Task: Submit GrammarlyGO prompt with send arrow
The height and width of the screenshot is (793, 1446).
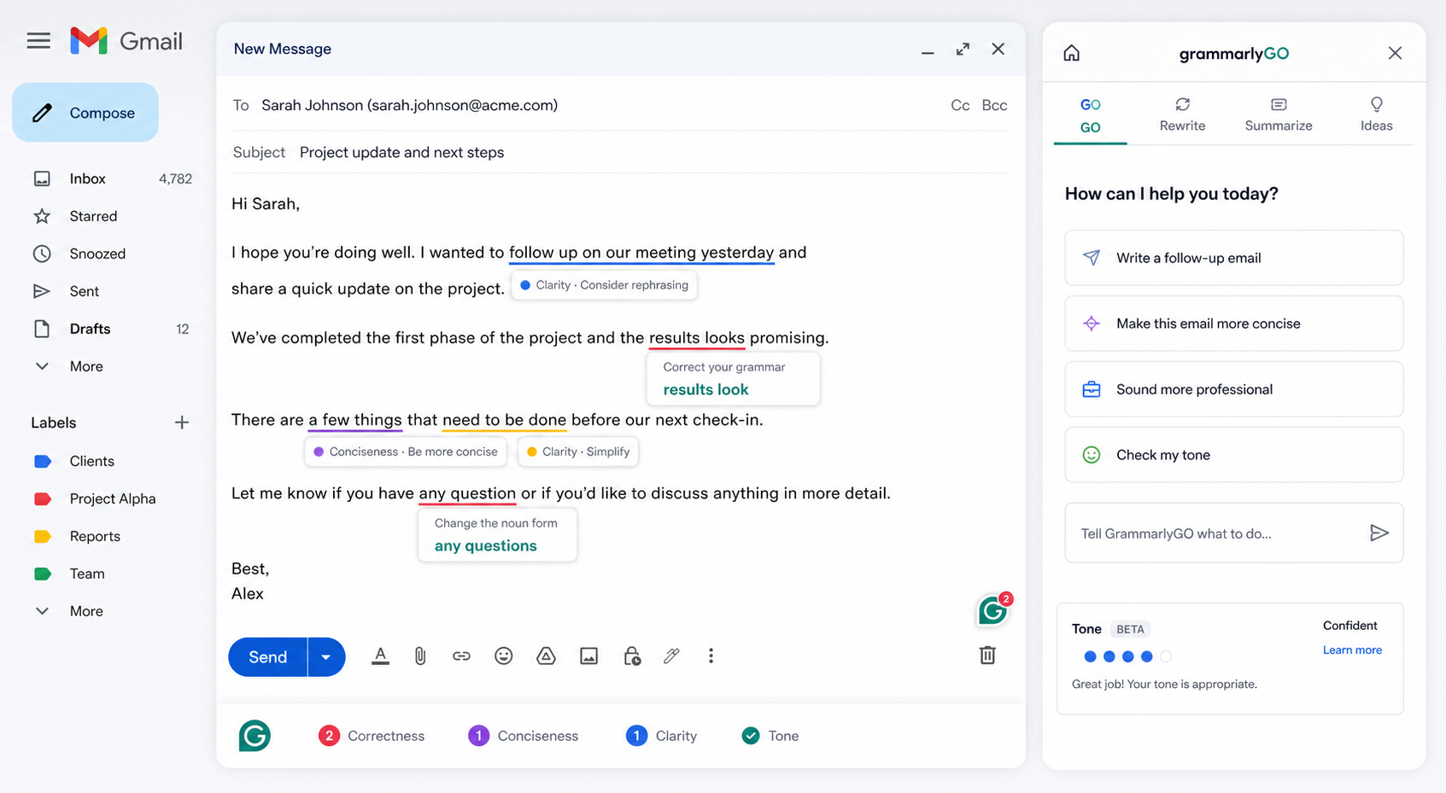Action: click(1379, 534)
